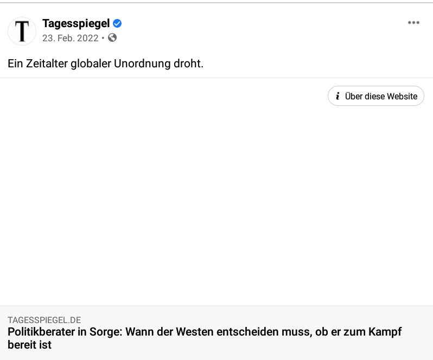Click the info icon in Über diese Website
This screenshot has width=433, height=360.
pos(338,96)
